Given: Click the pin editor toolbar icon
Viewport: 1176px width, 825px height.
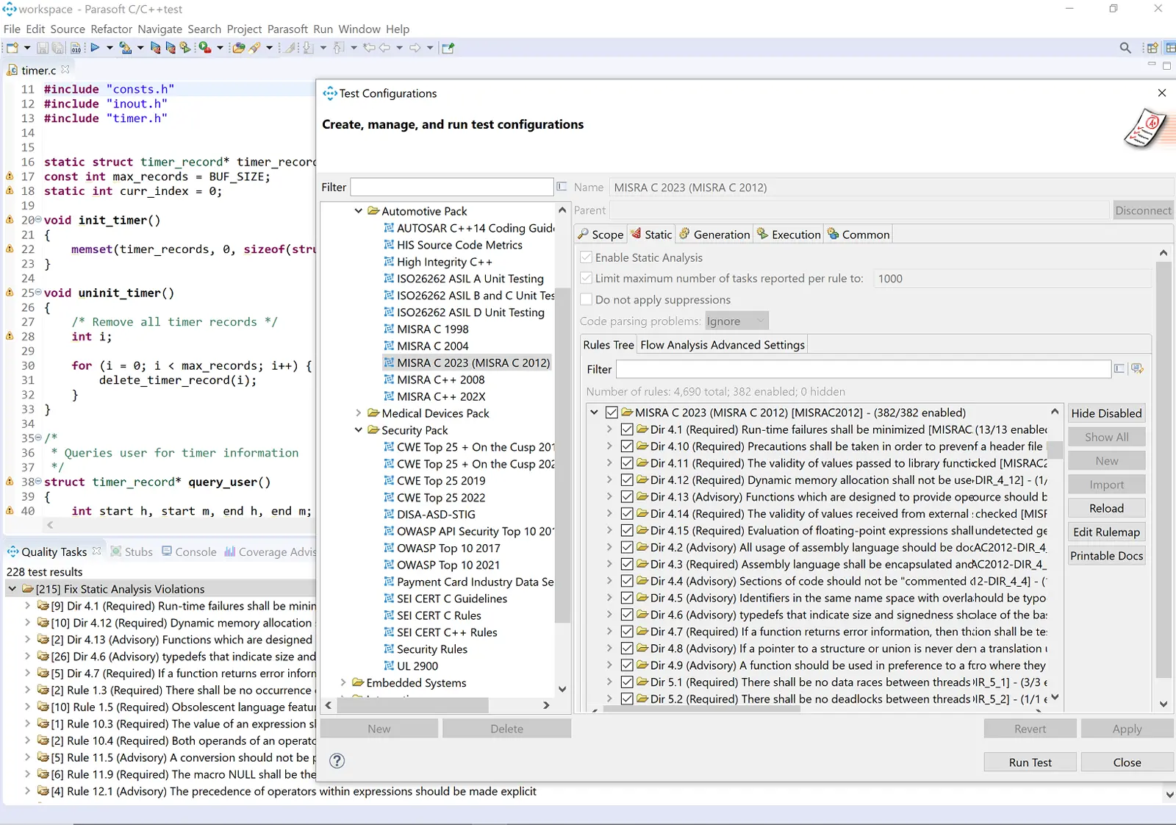Looking at the screenshot, I should point(448,48).
